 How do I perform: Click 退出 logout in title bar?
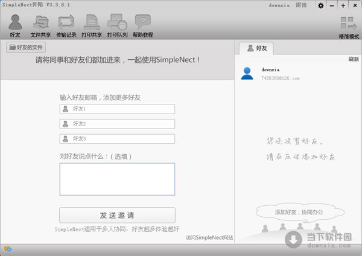(301, 5)
